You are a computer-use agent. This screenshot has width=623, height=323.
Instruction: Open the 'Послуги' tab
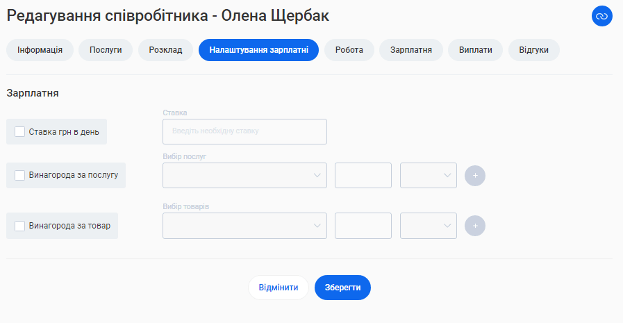(106, 51)
